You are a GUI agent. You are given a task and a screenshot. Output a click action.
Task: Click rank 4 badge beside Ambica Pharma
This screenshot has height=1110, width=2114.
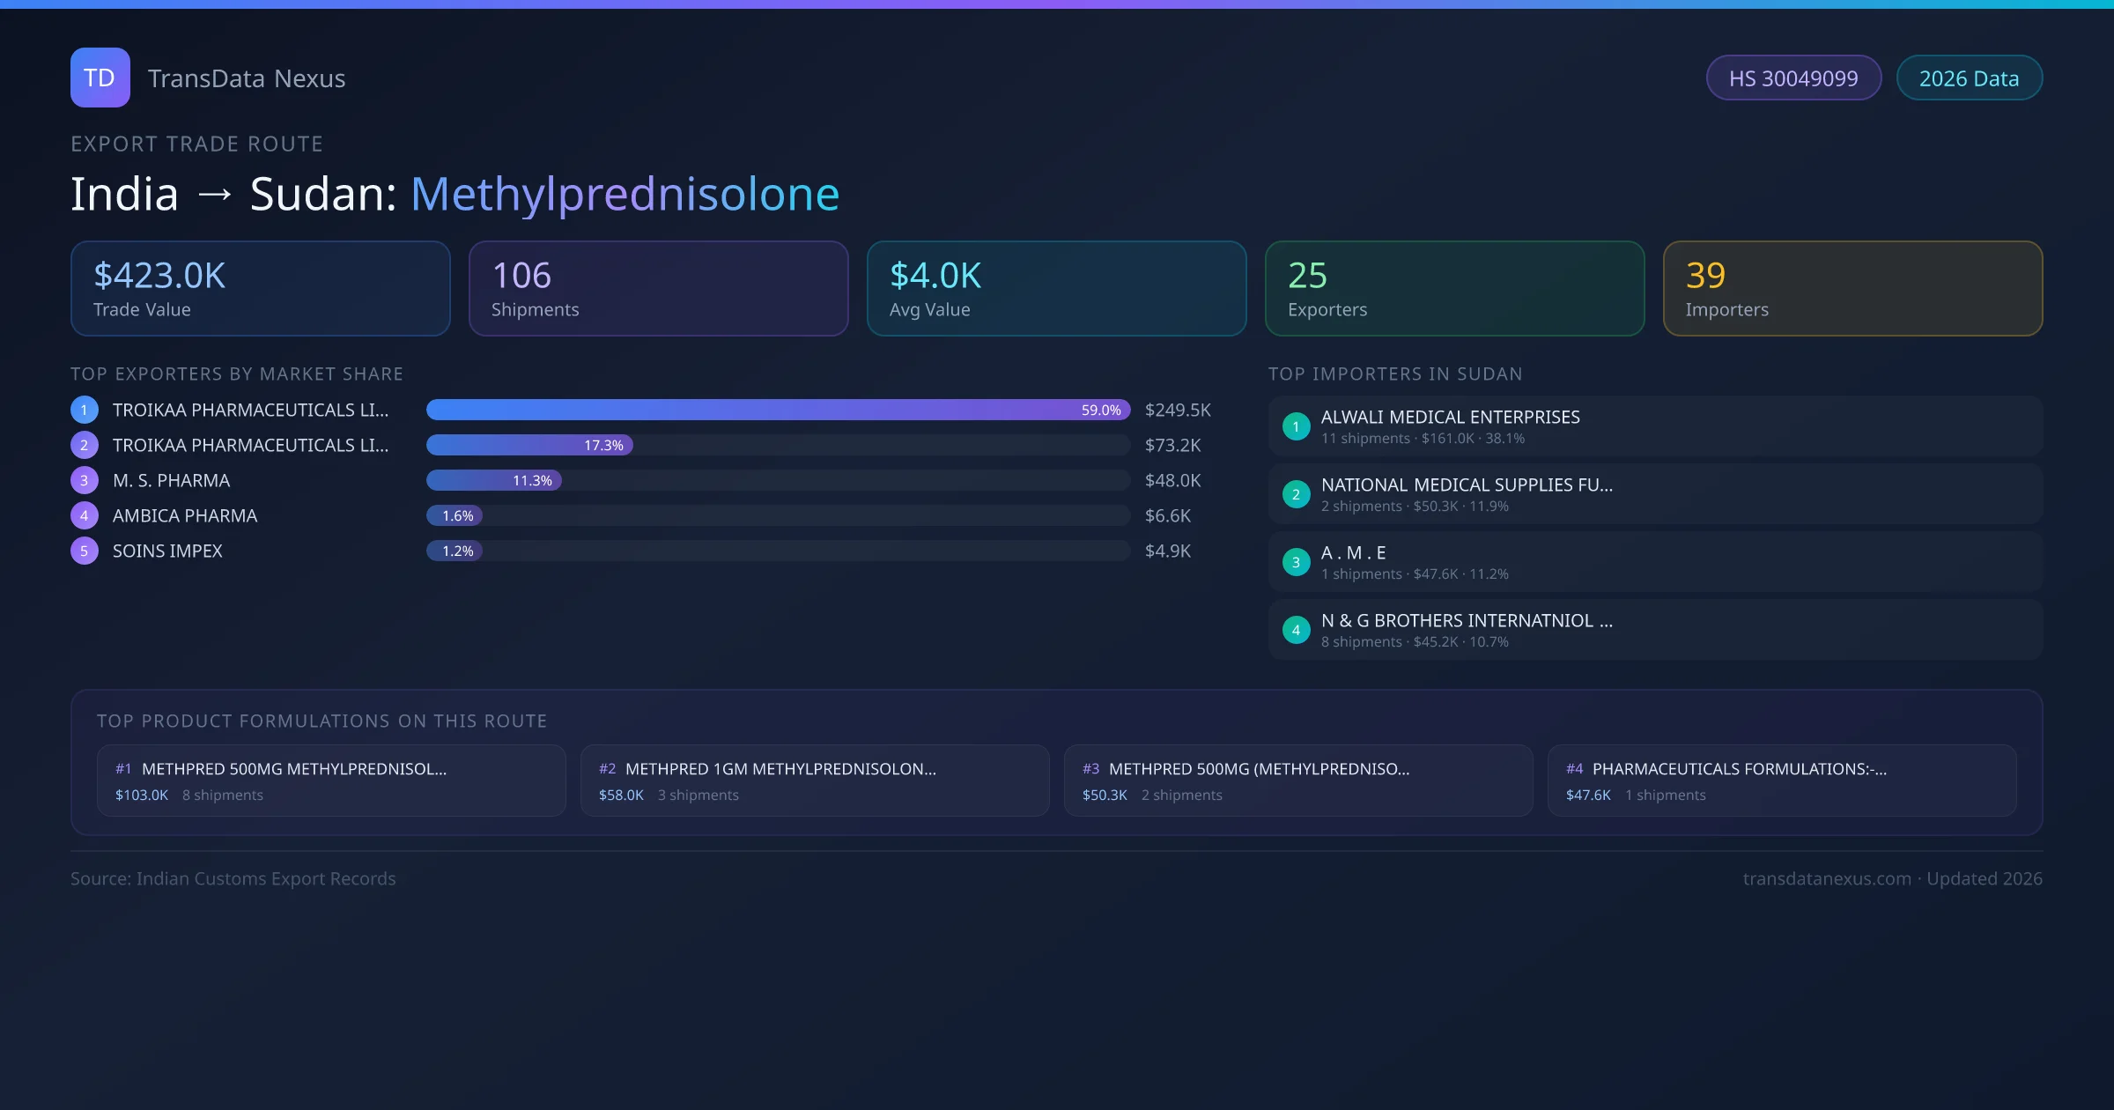pyautogui.click(x=85, y=515)
